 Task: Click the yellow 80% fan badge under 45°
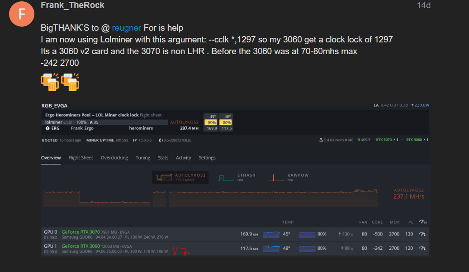click(x=211, y=123)
